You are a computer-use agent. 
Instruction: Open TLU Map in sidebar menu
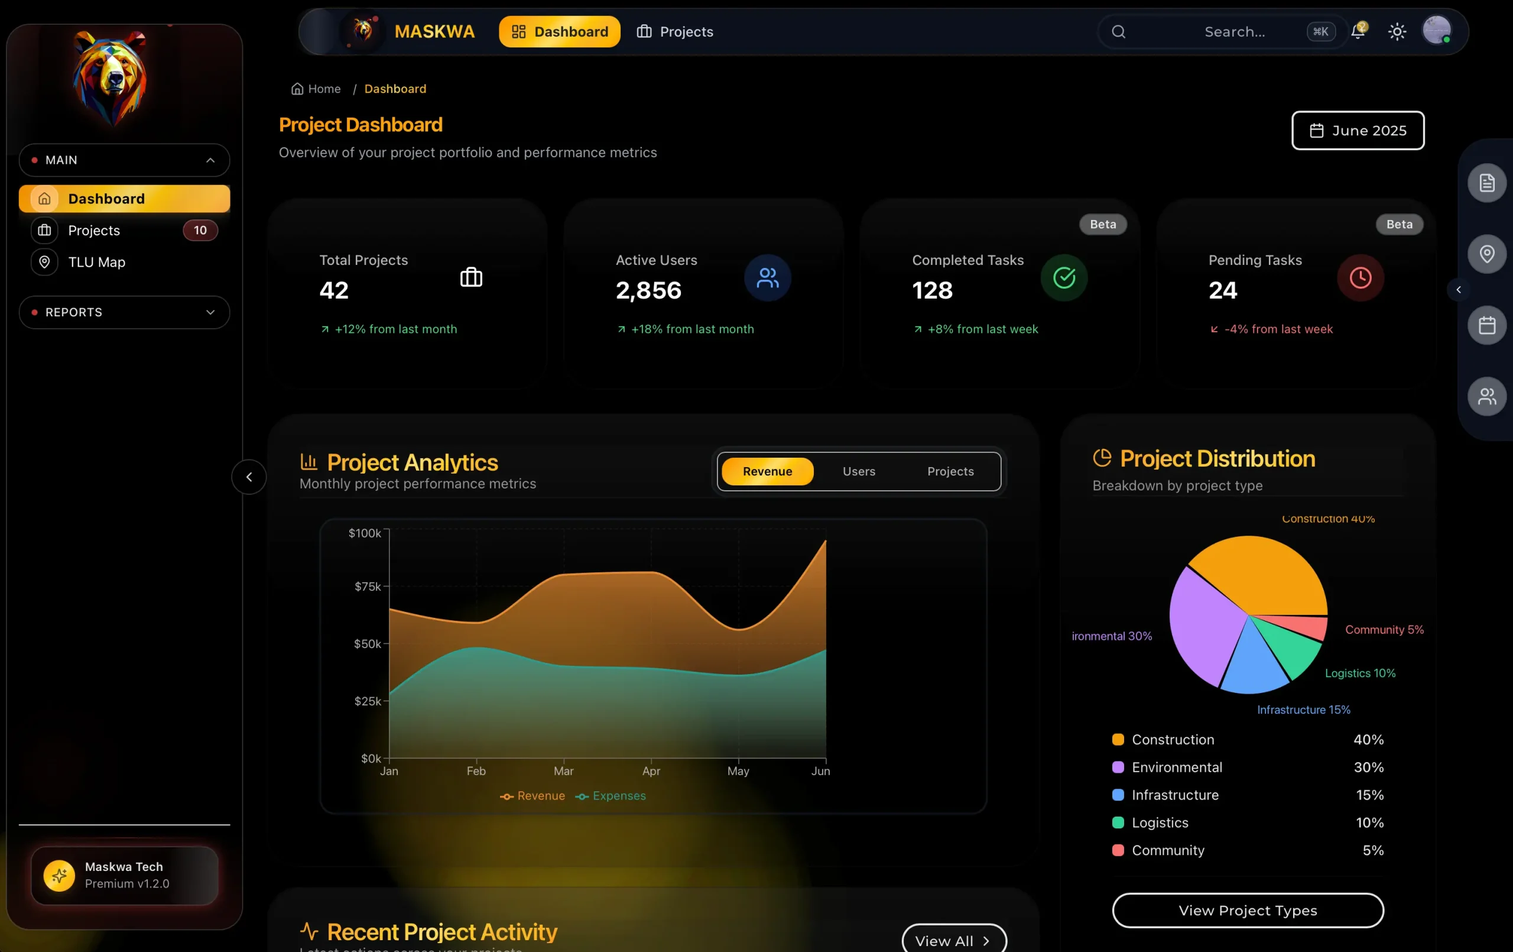(x=124, y=261)
